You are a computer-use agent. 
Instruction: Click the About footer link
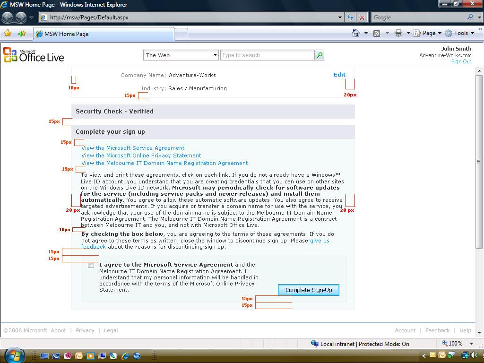58,330
